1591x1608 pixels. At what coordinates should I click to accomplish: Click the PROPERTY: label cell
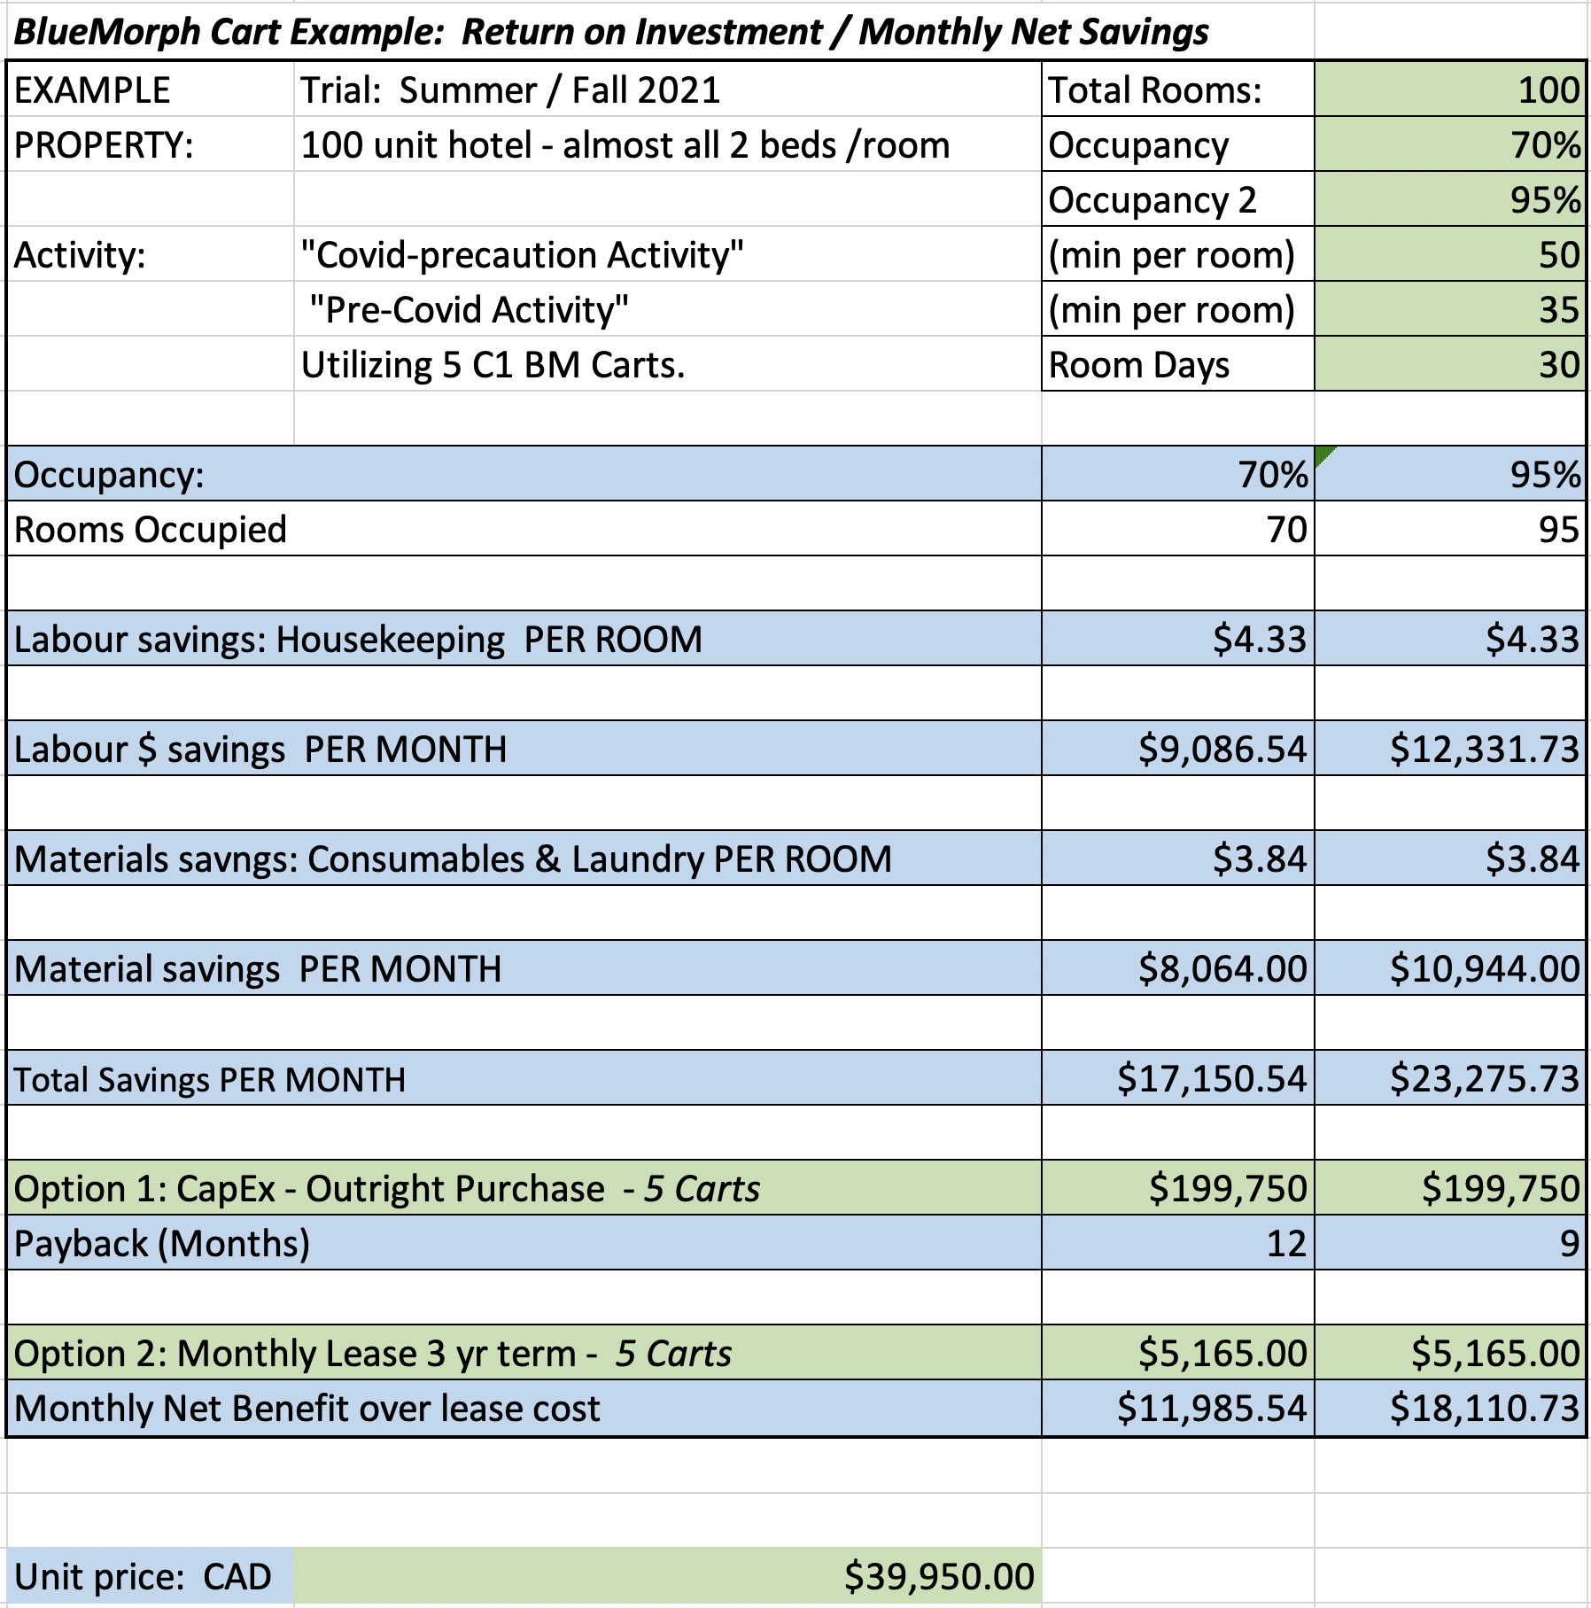[151, 144]
